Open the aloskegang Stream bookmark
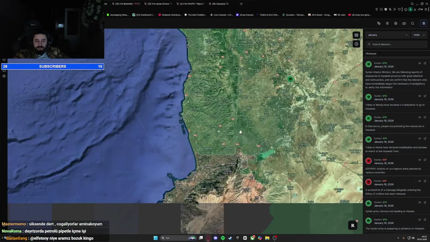430x242 pixels. click(x=118, y=15)
